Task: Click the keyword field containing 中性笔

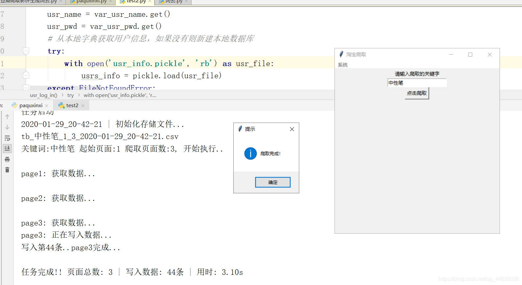Action: click(417, 83)
